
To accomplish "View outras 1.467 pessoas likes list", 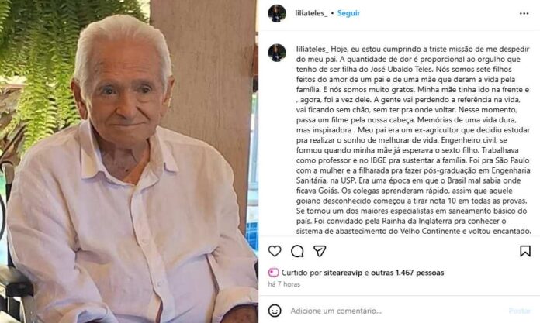I will tap(407, 273).
